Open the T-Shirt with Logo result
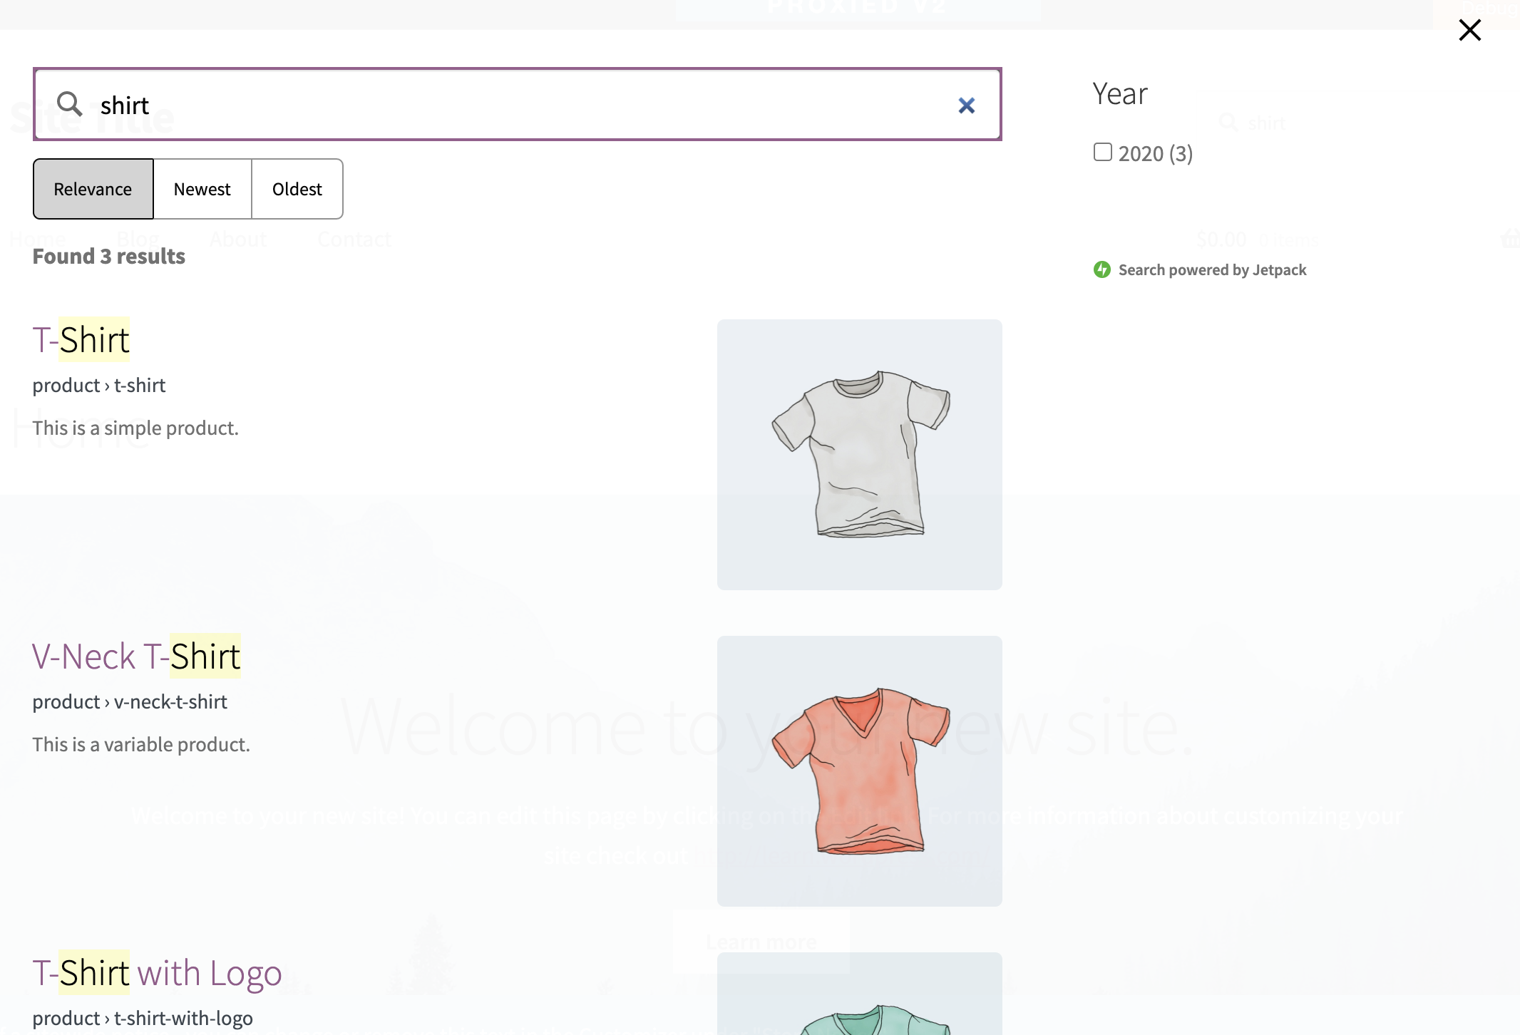This screenshot has height=1035, width=1520. (158, 972)
